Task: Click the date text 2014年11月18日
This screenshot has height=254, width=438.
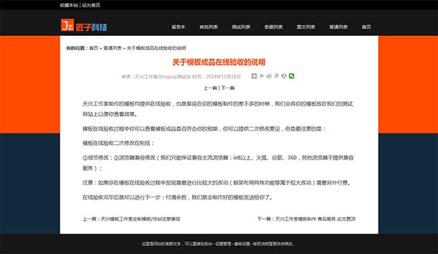Action: point(223,76)
